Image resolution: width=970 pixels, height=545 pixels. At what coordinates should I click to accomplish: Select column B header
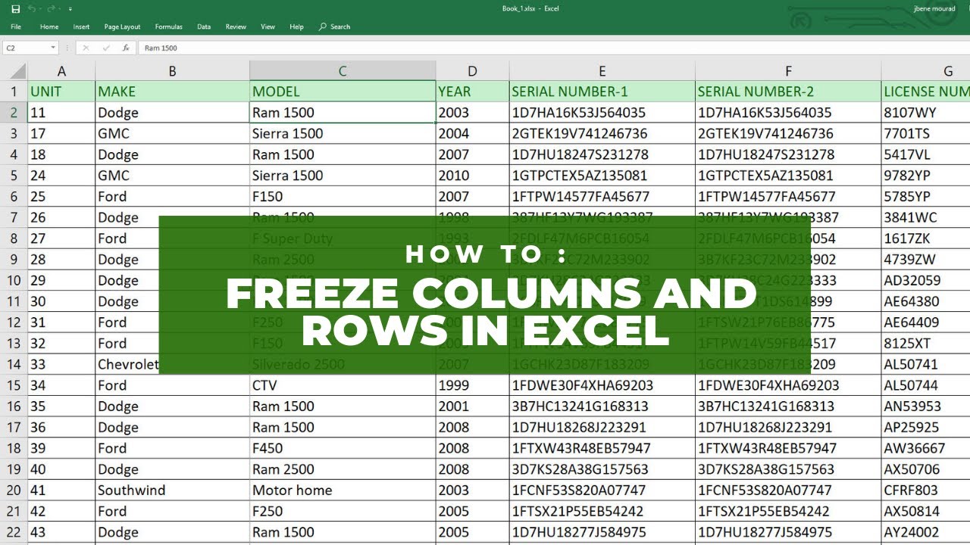click(x=172, y=71)
